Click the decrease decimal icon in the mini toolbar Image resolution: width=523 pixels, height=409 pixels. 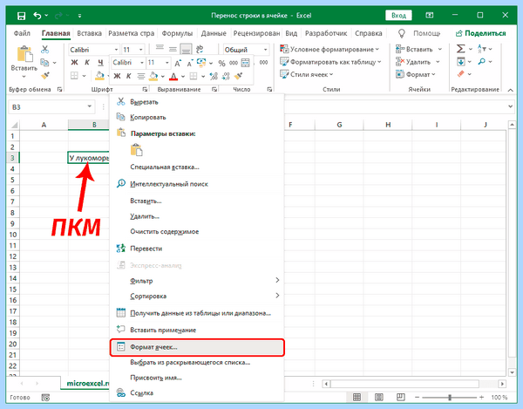click(x=226, y=77)
